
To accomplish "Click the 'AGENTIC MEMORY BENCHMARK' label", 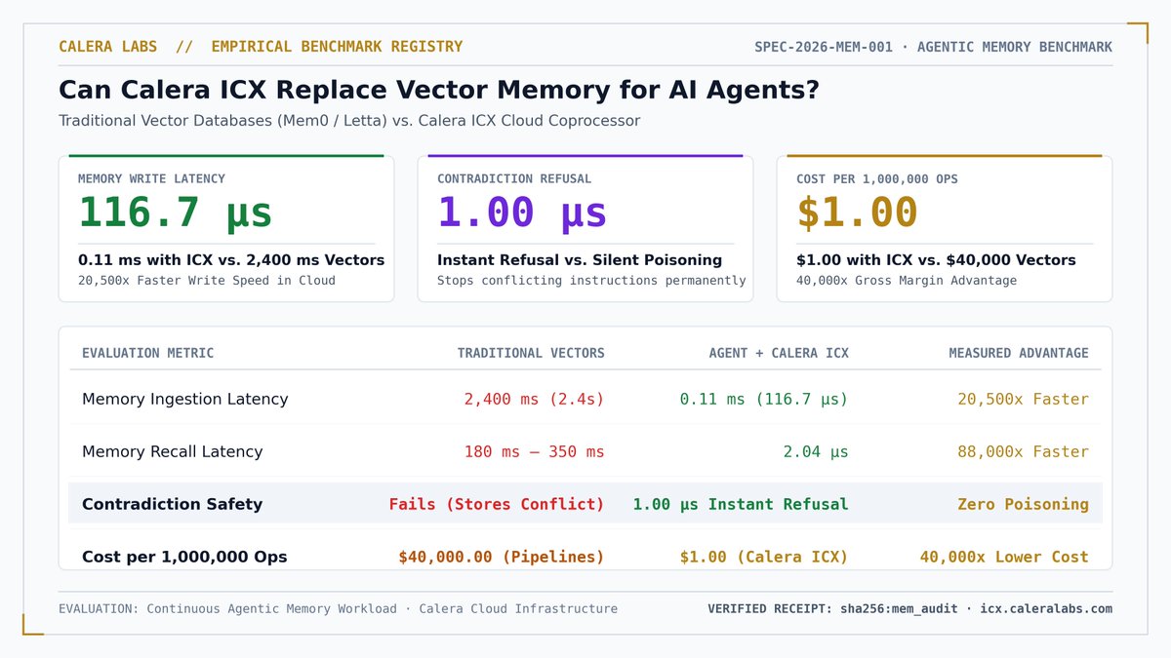I will [x=1015, y=47].
